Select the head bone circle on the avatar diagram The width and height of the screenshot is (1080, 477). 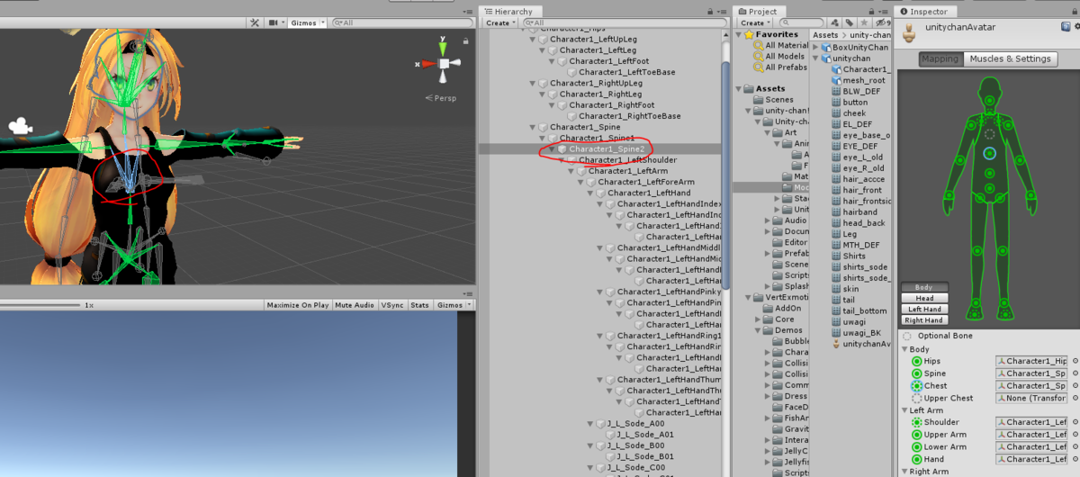click(989, 100)
